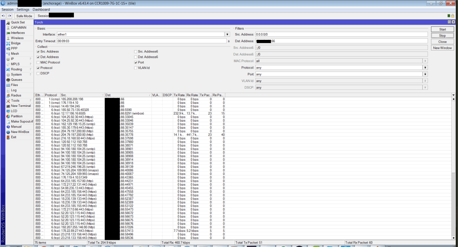458x247 pixels.
Task: Open PPP sidebar entry
Action: pyautogui.click(x=14, y=48)
